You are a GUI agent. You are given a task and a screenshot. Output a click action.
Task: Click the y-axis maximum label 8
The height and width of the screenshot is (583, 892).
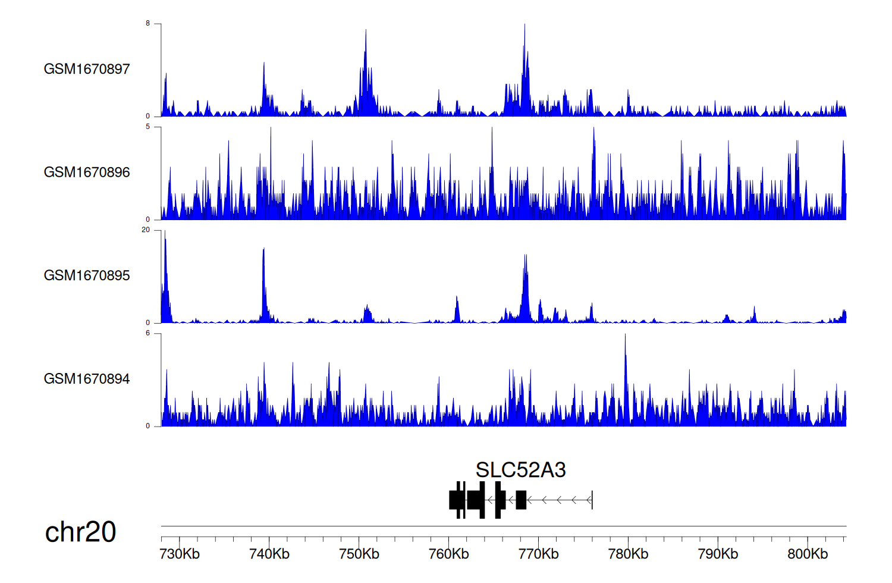tap(148, 24)
